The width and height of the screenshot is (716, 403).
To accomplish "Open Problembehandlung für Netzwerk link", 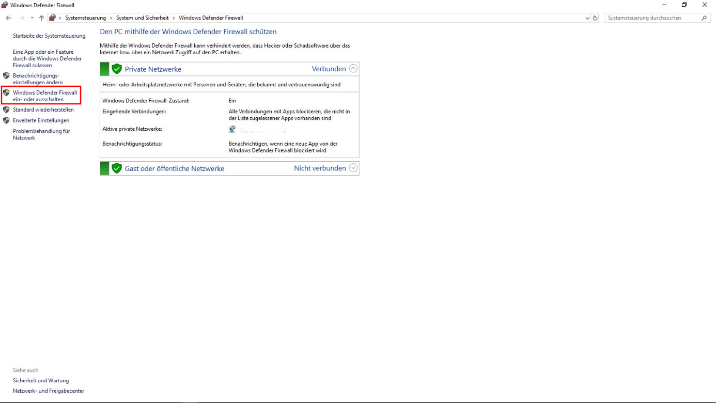I will click(41, 134).
